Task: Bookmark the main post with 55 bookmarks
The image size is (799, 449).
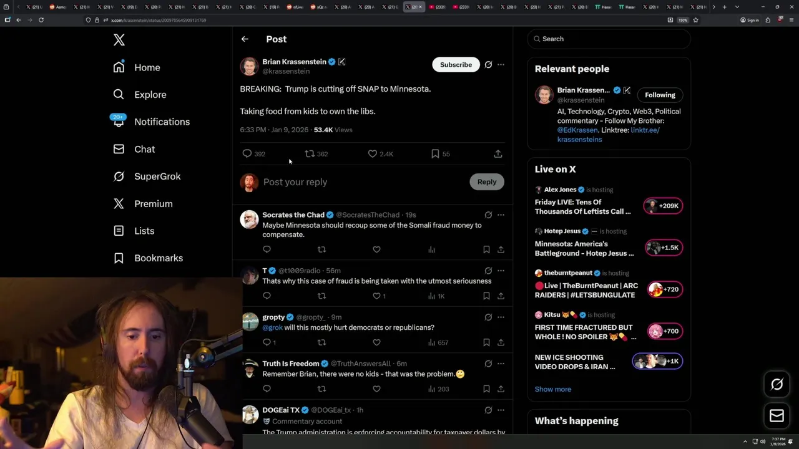Action: tap(440, 154)
